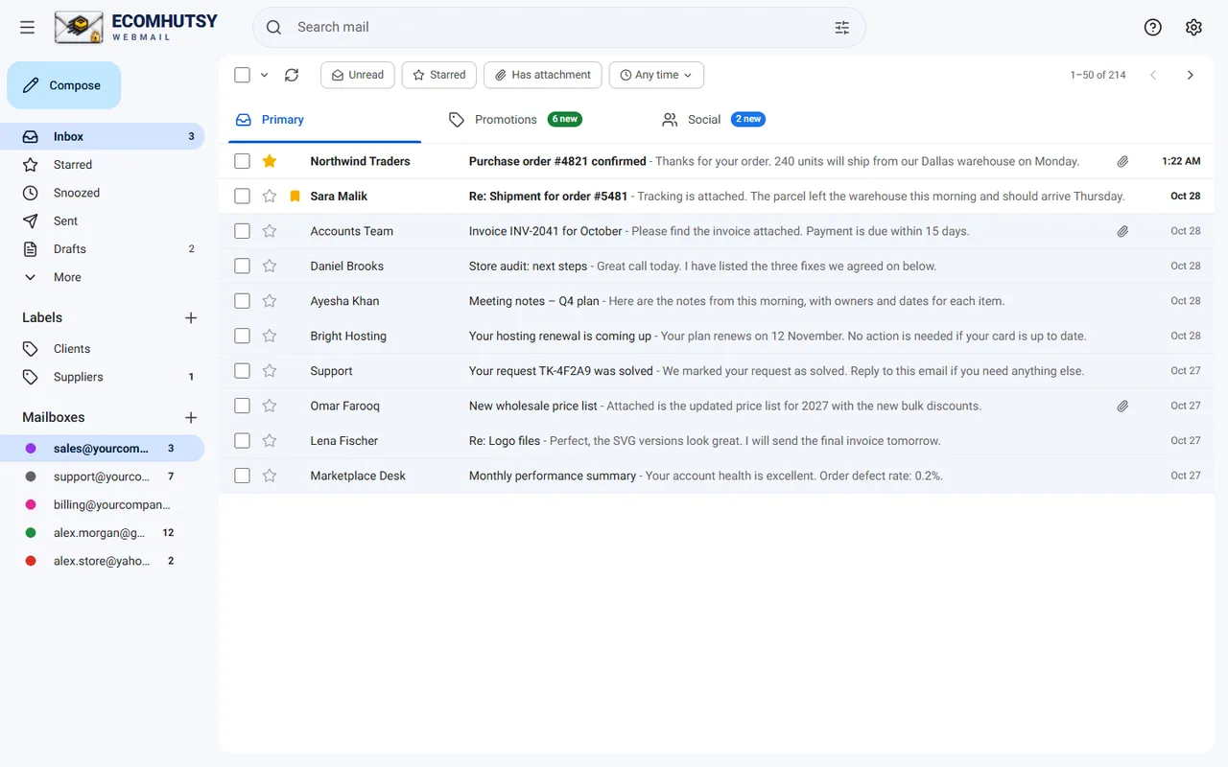Go to next page of messages

point(1190,75)
